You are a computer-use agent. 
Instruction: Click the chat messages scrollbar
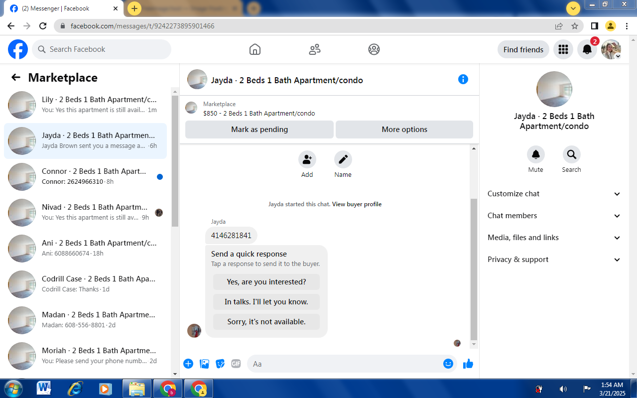[x=474, y=269]
